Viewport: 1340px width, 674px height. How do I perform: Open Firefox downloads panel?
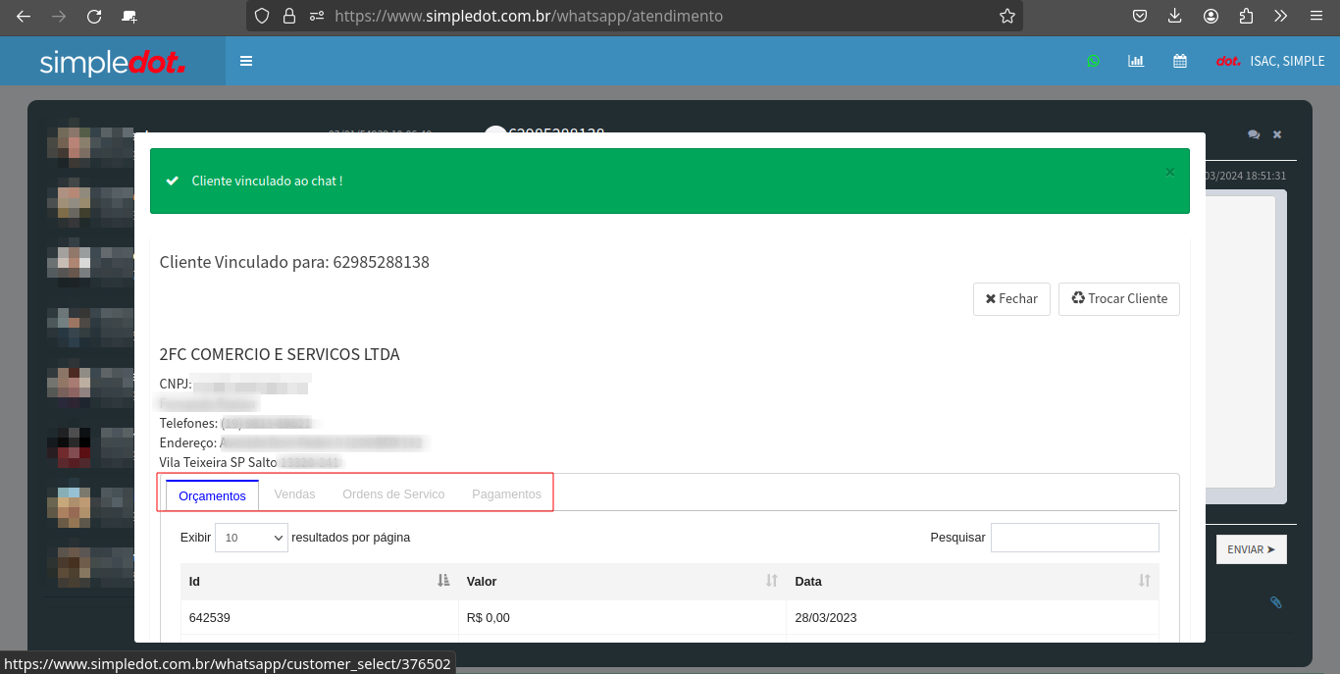pos(1175,16)
